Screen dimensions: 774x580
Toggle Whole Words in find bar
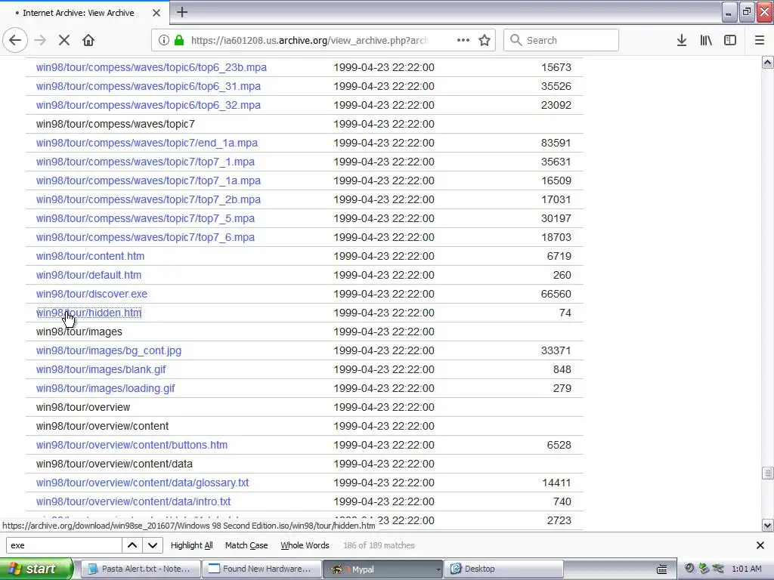point(305,545)
